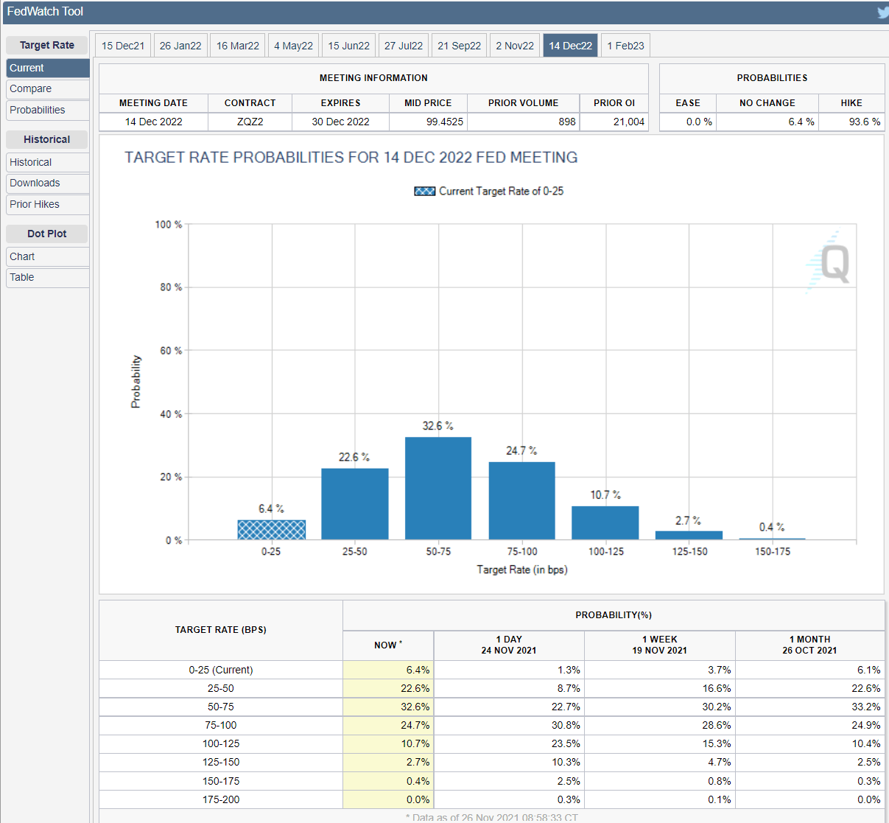Click the 50-75 bps chart bar
Image resolution: width=889 pixels, height=823 pixels.
coord(438,488)
